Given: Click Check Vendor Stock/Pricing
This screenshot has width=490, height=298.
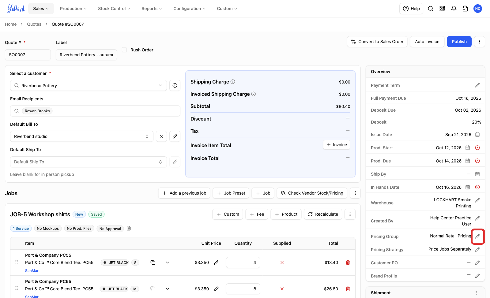Looking at the screenshot, I should click(312, 193).
